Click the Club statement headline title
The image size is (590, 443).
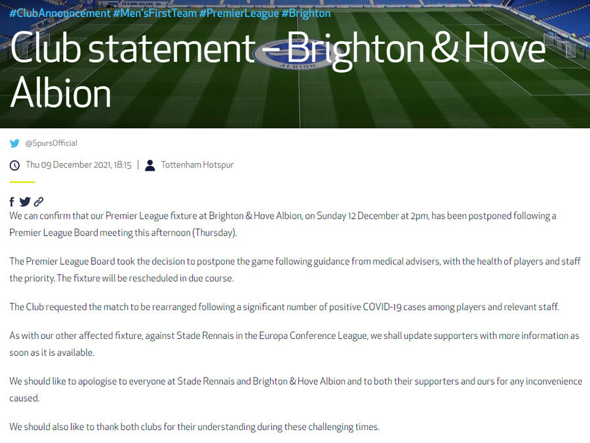(x=278, y=70)
